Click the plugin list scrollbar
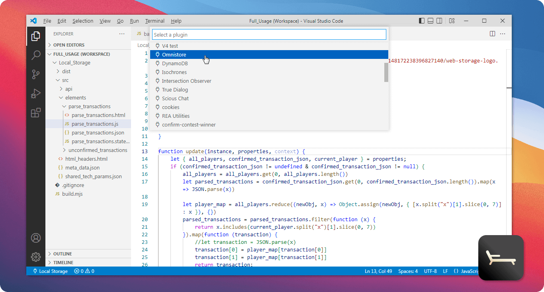Image resolution: width=544 pixels, height=292 pixels. [x=385, y=72]
